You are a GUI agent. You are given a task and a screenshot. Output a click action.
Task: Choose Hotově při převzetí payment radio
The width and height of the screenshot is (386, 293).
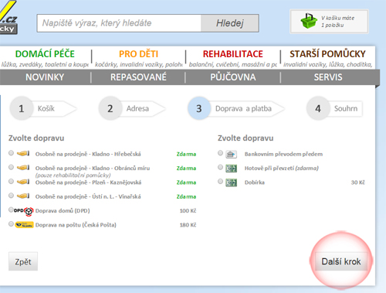[x=220, y=167]
